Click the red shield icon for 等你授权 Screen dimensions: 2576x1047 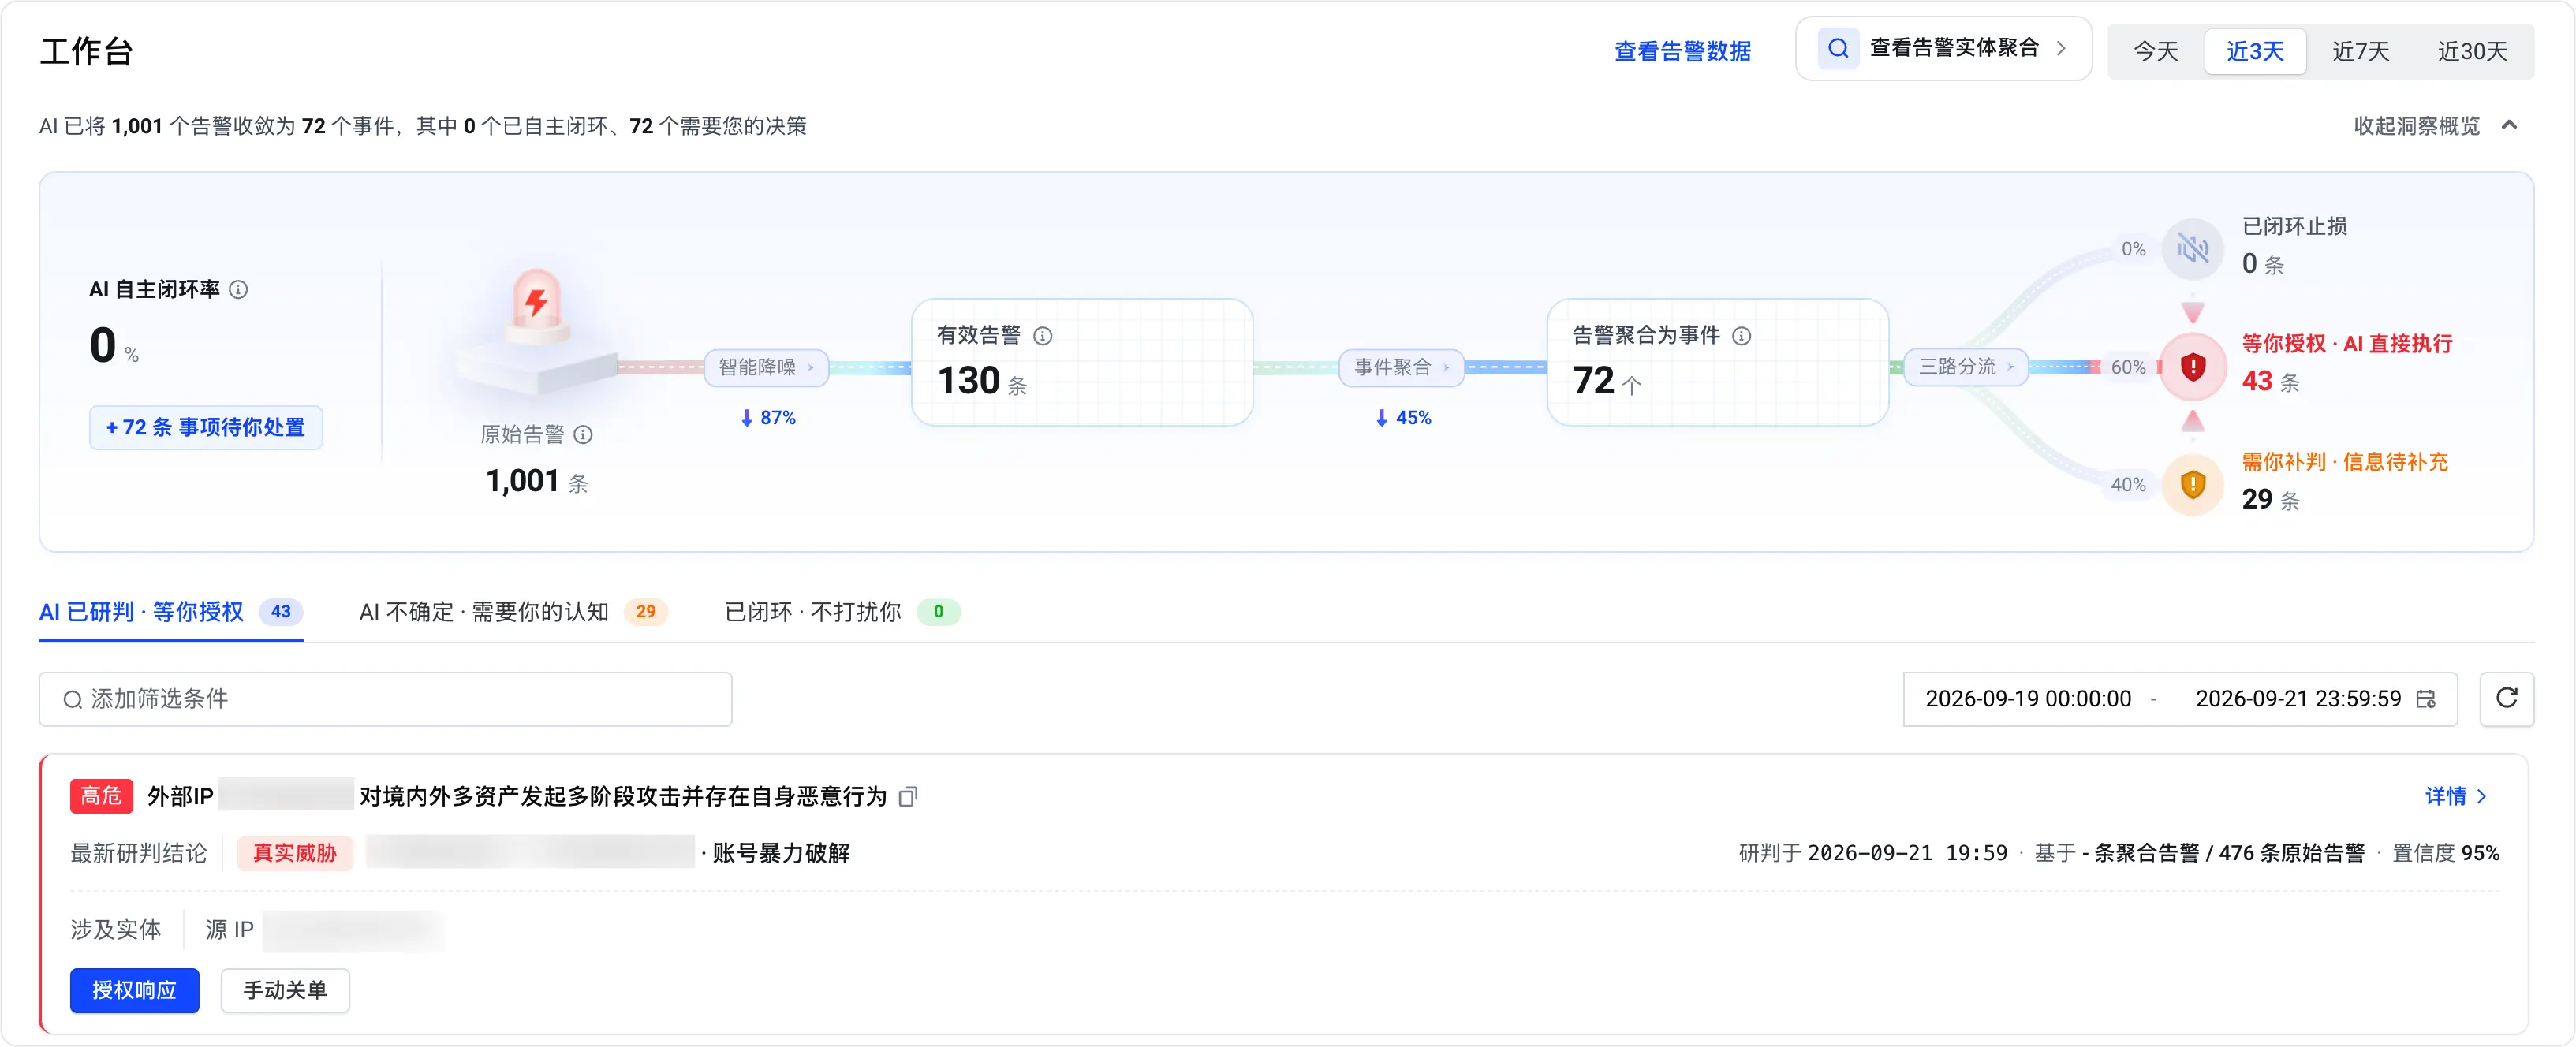click(2192, 367)
